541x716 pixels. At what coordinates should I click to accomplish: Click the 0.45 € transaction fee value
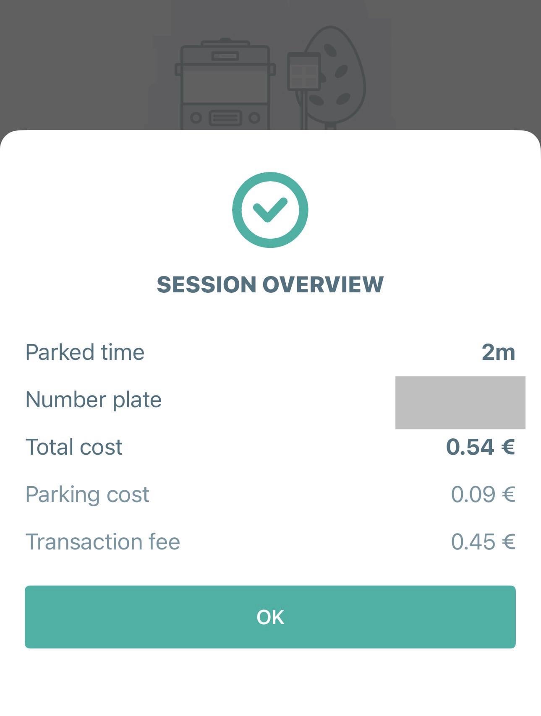pos(483,542)
